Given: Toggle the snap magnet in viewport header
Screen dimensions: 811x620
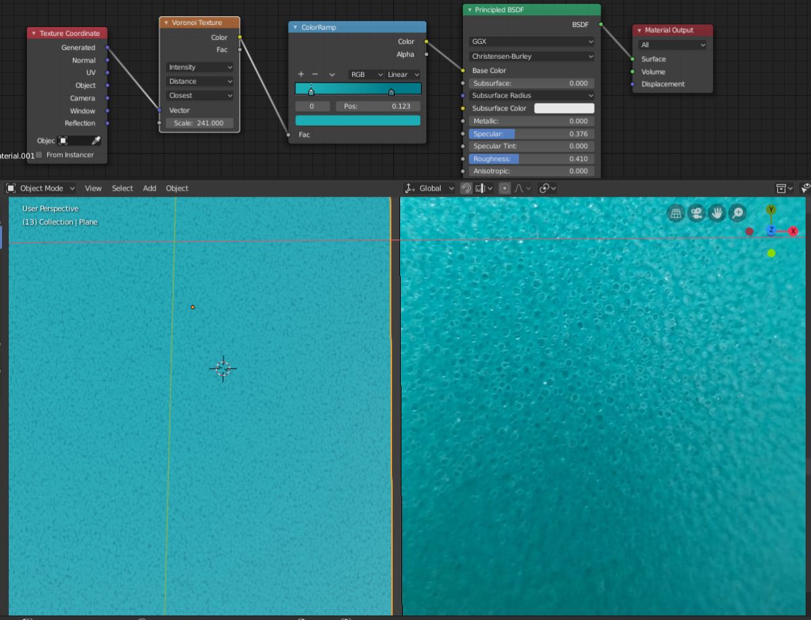Looking at the screenshot, I should 466,188.
